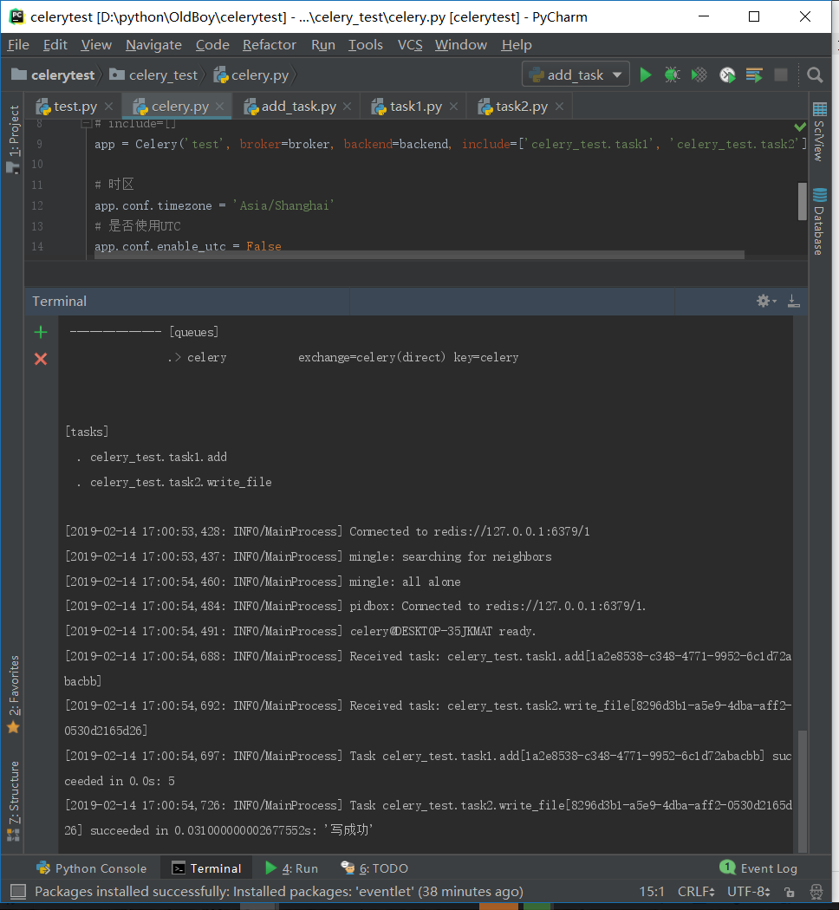This screenshot has height=910, width=839.
Task: Open the Database side panel
Action: (819, 222)
